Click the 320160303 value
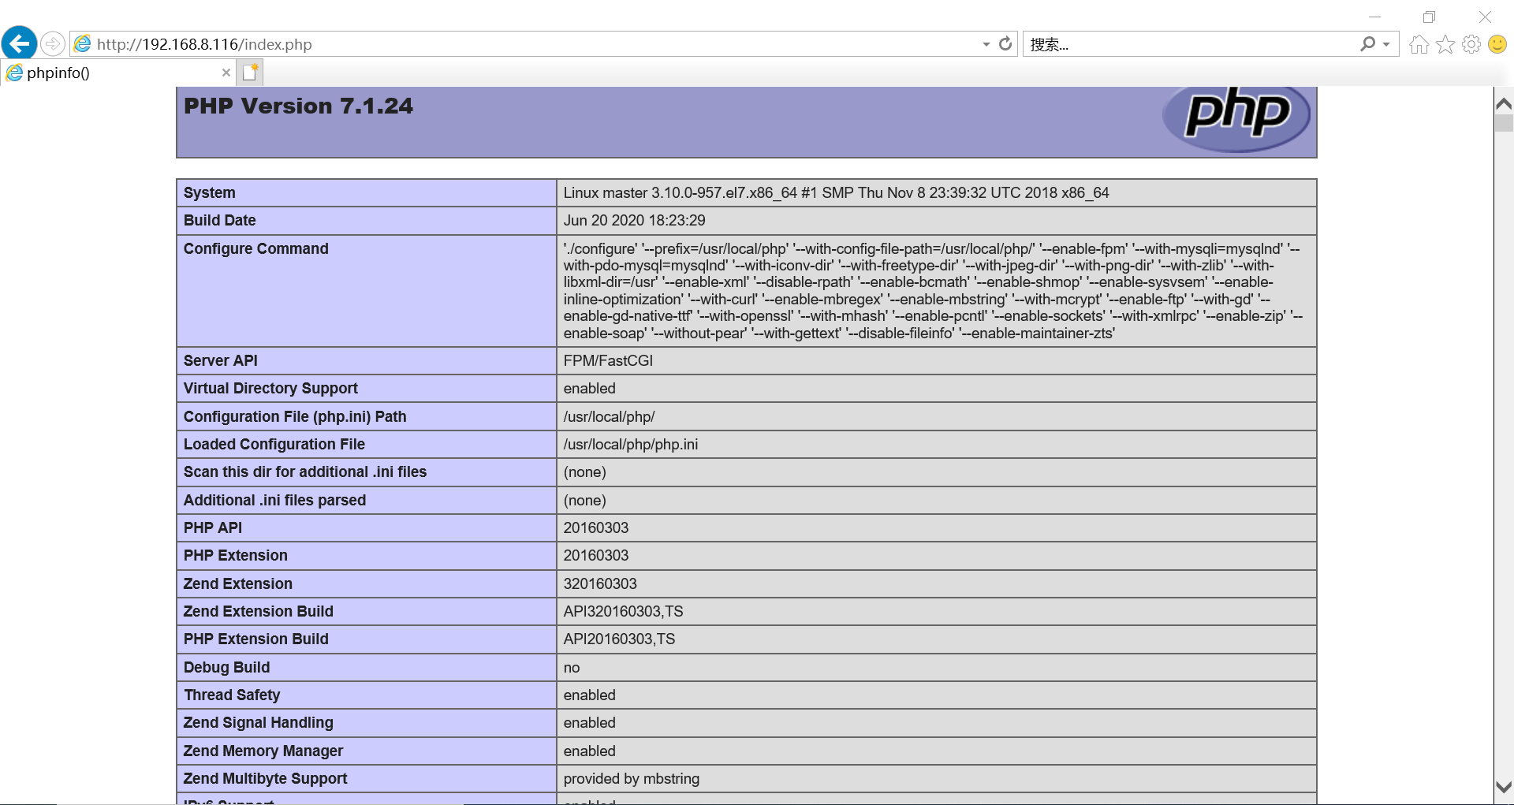 coord(600,583)
